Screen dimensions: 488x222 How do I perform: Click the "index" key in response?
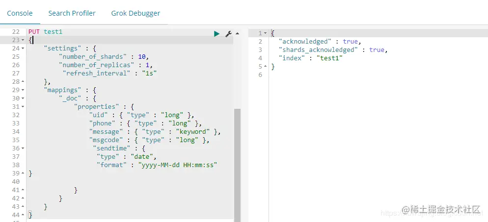tap(292, 58)
